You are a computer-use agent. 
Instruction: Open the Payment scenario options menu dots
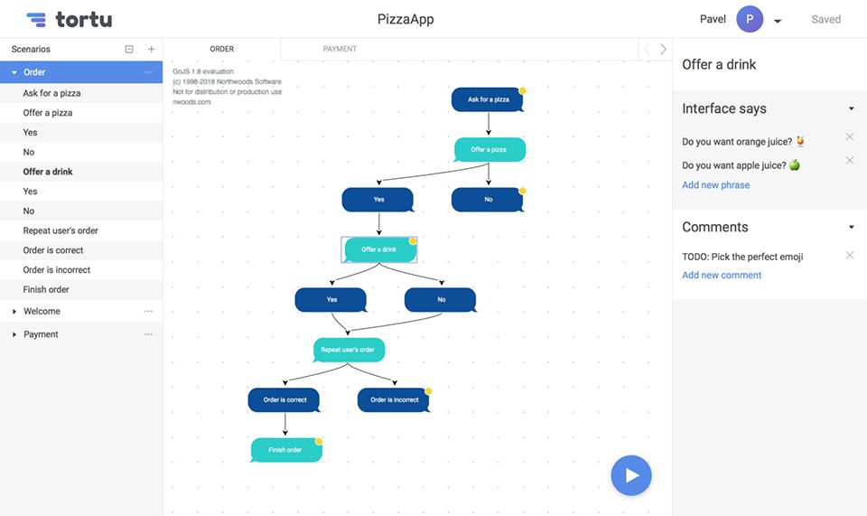148,334
